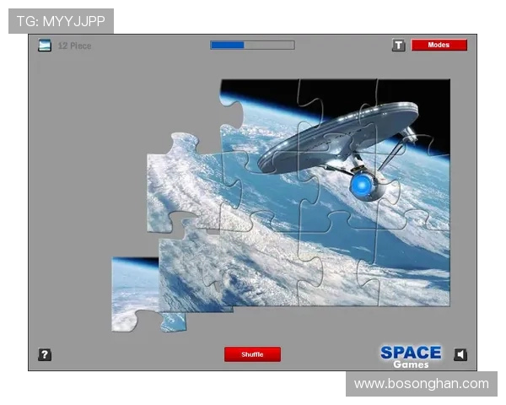Image resolution: width=506 pixels, height=405 pixels.
Task: Open help with the question mark icon
Action: tap(45, 354)
